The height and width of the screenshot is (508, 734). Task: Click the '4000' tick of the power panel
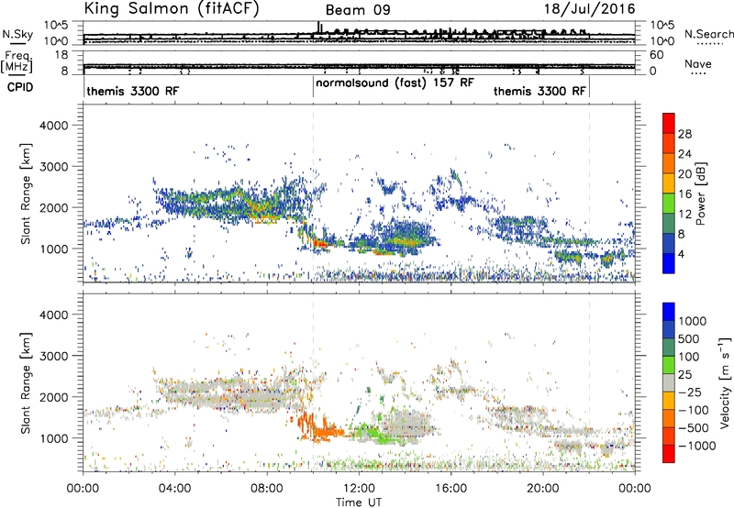coord(54,126)
